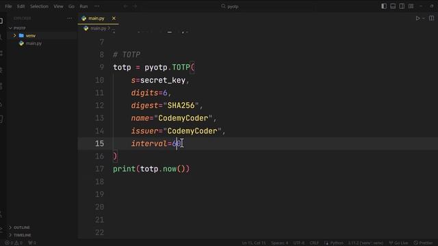The width and height of the screenshot is (438, 246).
Task: Open the View menu
Action: [x=58, y=6]
